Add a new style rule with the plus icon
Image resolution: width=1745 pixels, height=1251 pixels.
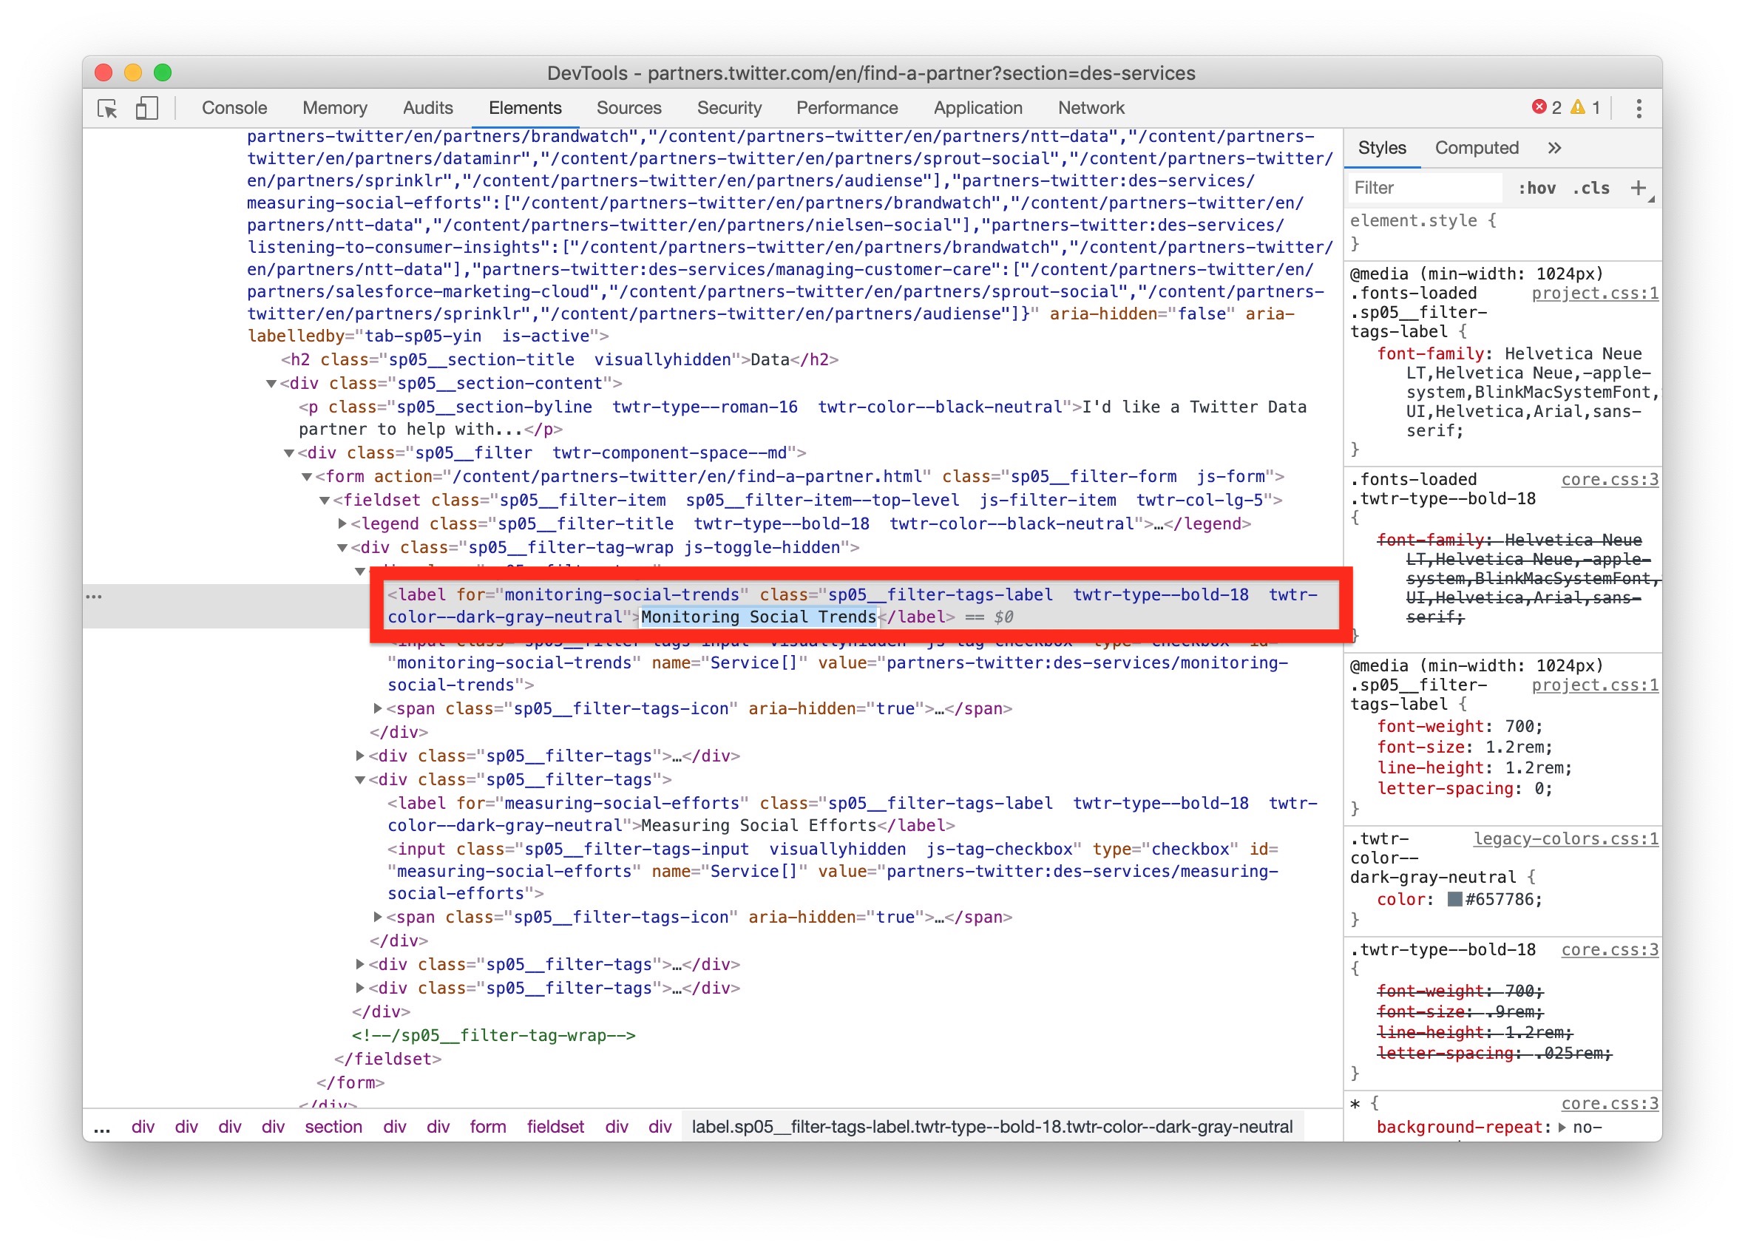tap(1639, 189)
